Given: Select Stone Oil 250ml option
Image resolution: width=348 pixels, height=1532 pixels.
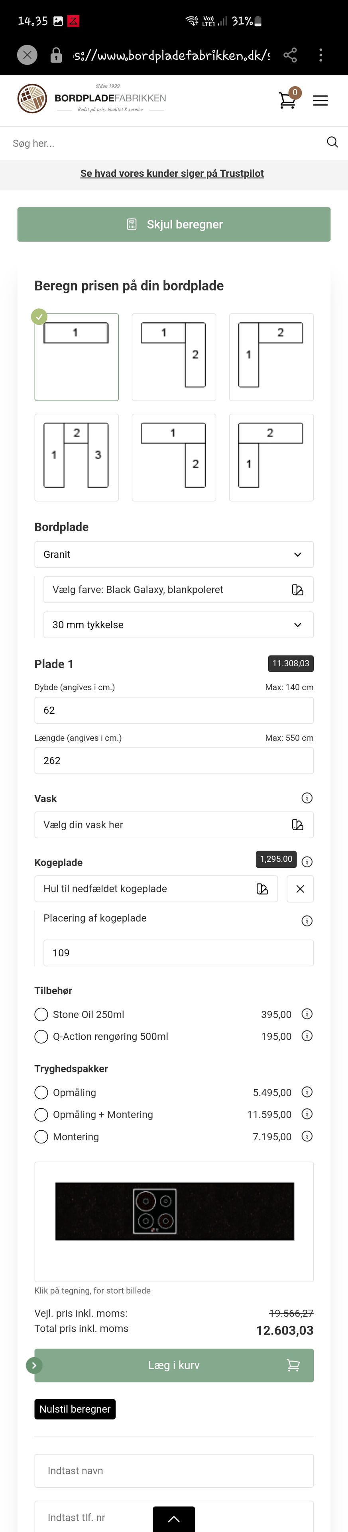Looking at the screenshot, I should point(41,1014).
